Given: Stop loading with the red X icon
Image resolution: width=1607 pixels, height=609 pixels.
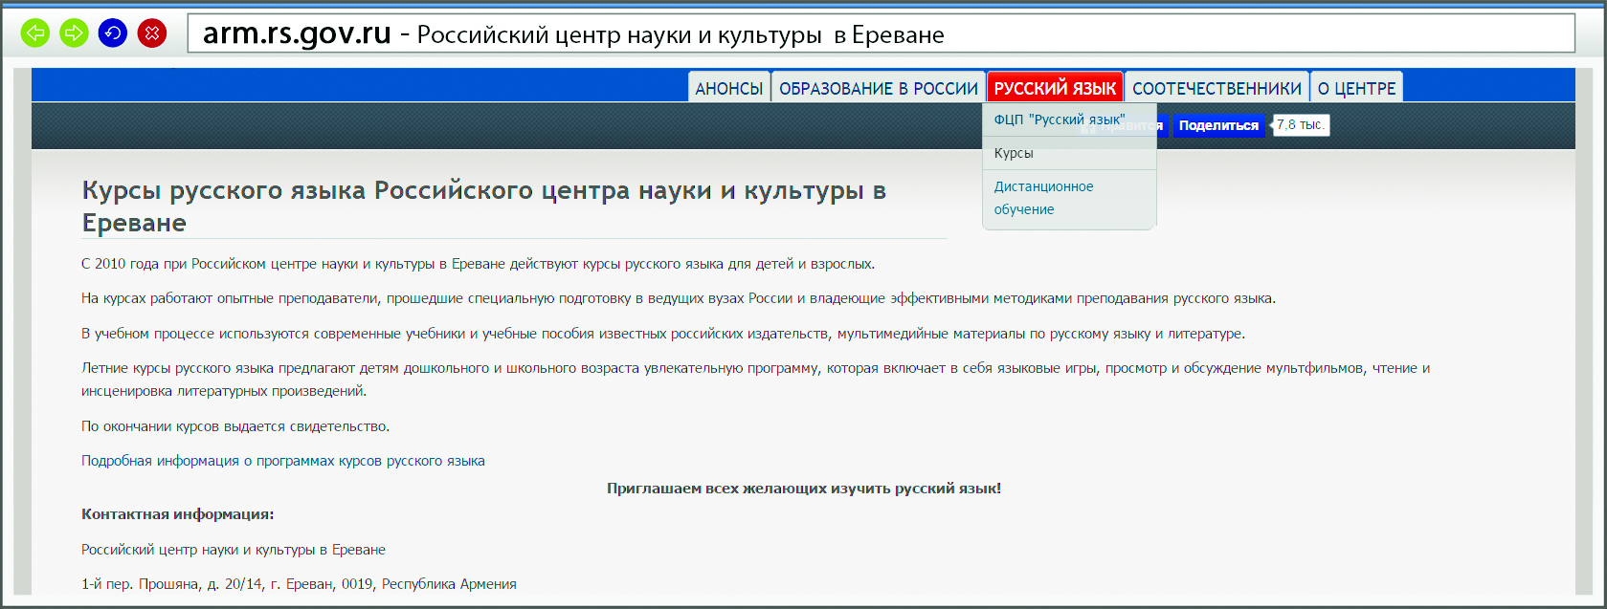Looking at the screenshot, I should point(152,33).
